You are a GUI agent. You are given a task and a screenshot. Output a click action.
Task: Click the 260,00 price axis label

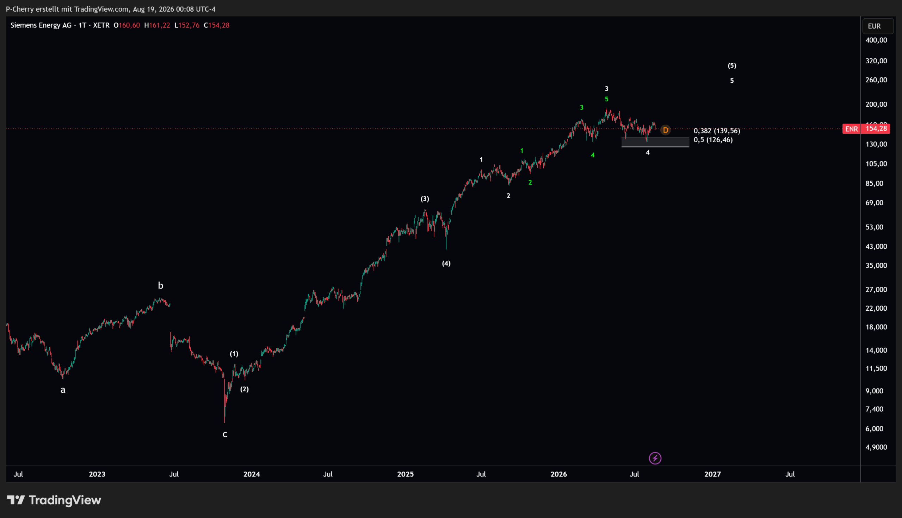[876, 80]
